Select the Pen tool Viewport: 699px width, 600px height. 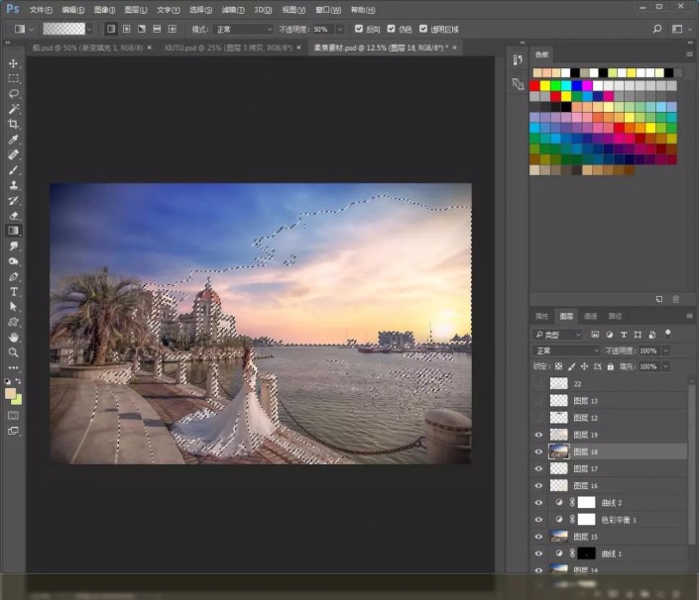point(13,276)
